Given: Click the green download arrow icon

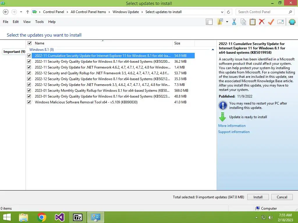Looking at the screenshot, I should [x=222, y=117].
